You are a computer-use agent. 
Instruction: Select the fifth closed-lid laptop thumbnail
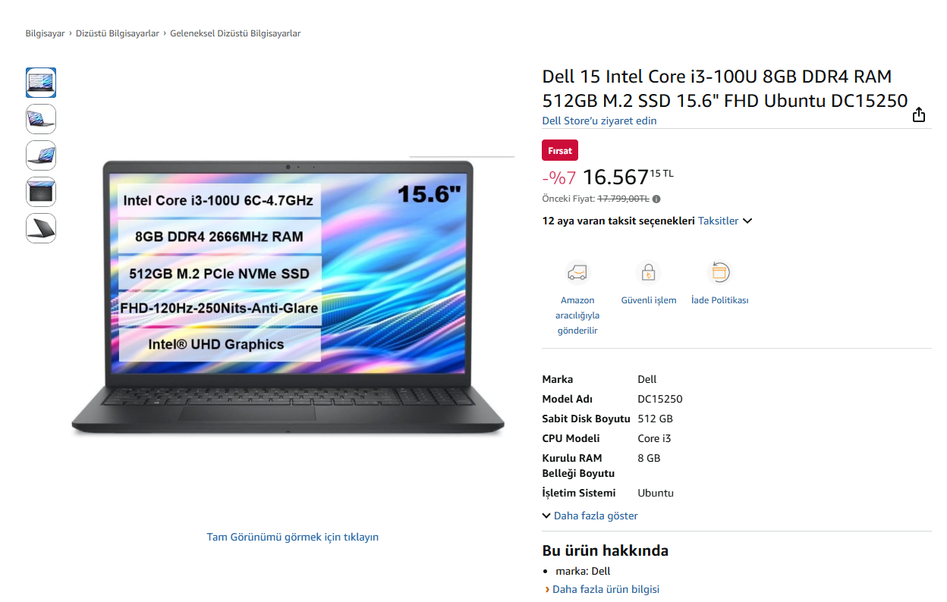click(x=41, y=228)
